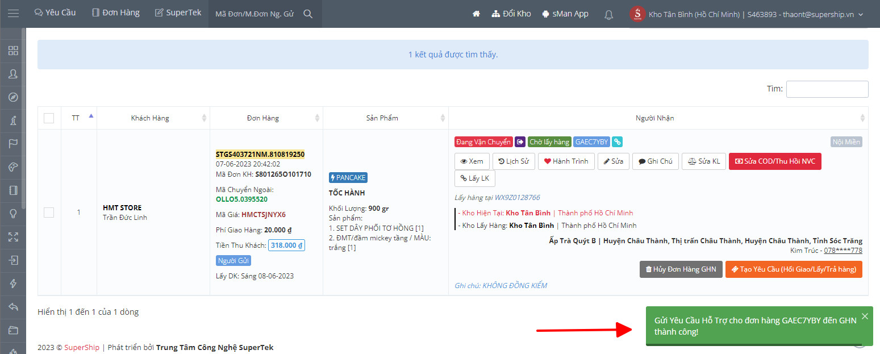The width and height of the screenshot is (880, 354).
Task: Open the user profile sidebar icon
Action: point(13,74)
